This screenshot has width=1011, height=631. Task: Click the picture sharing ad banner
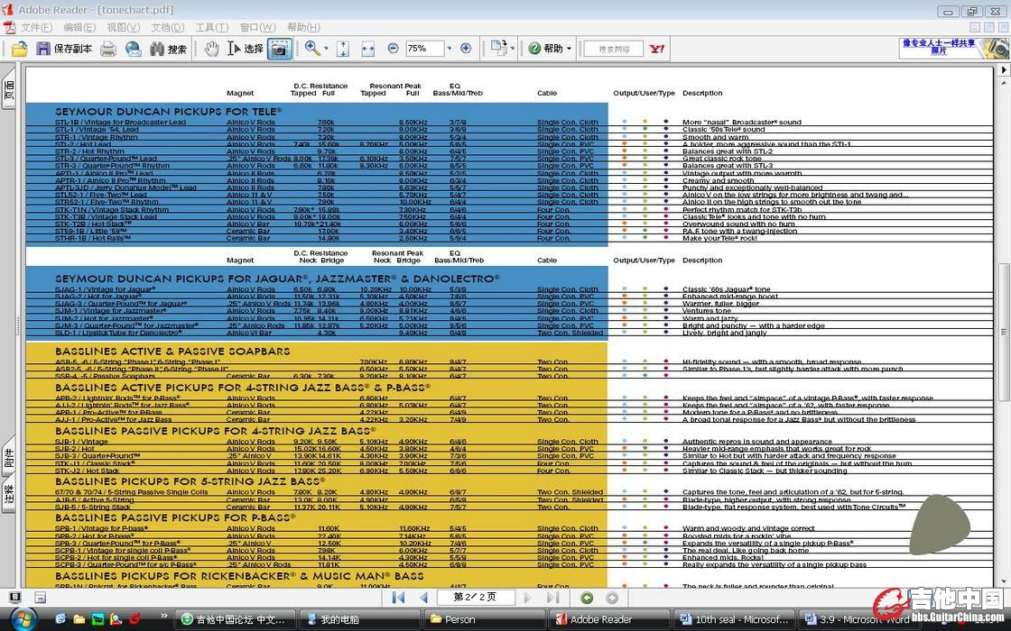(x=953, y=49)
